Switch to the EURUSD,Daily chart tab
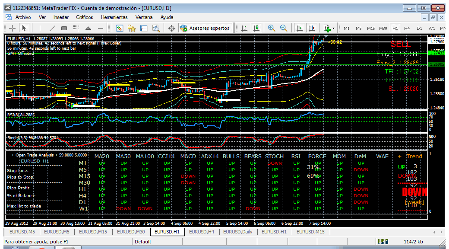Screen dimensions: 449x249 pos(238,232)
